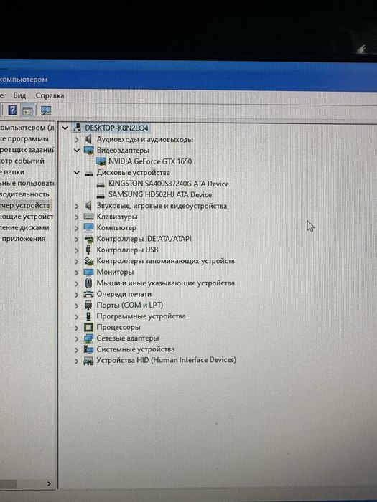Select KINGSTON SA400S37240G ATA Device text
The width and height of the screenshot is (377, 502).
pos(169,184)
